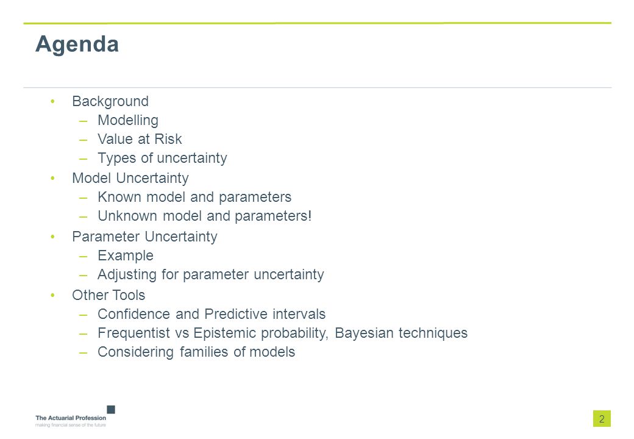Click the green bullet beside Background
634x439 pixels.
pyautogui.click(x=52, y=101)
